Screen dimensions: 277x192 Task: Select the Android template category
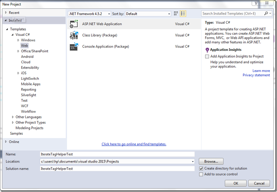pos(27,57)
